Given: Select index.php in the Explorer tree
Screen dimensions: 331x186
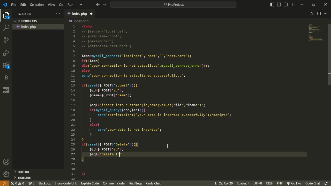Looking at the screenshot, I should point(38,27).
